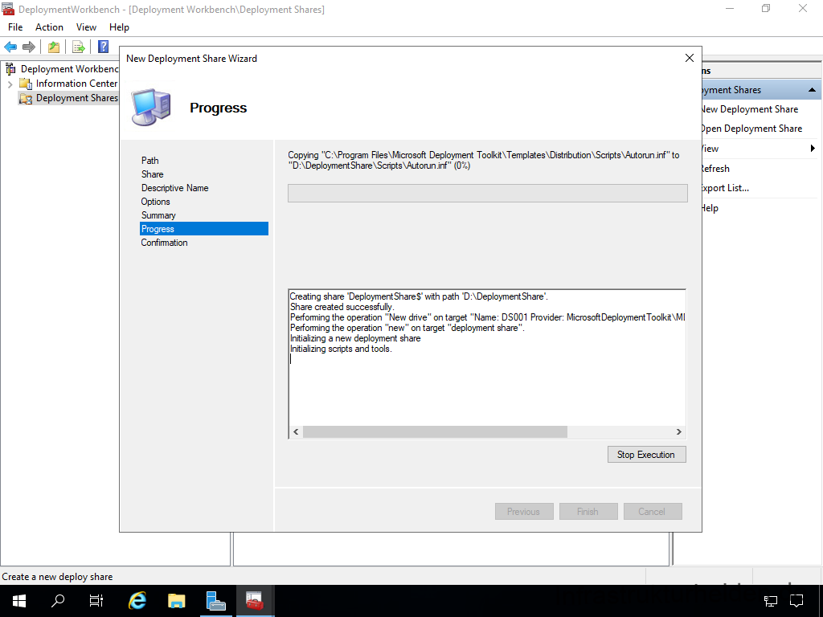823x617 pixels.
Task: Expand the Information Center tree node
Action: coord(10,84)
